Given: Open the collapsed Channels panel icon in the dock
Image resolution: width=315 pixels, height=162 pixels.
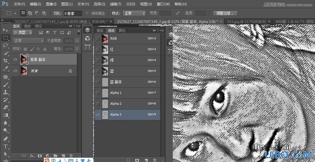Looking at the screenshot, I should tap(87, 38).
